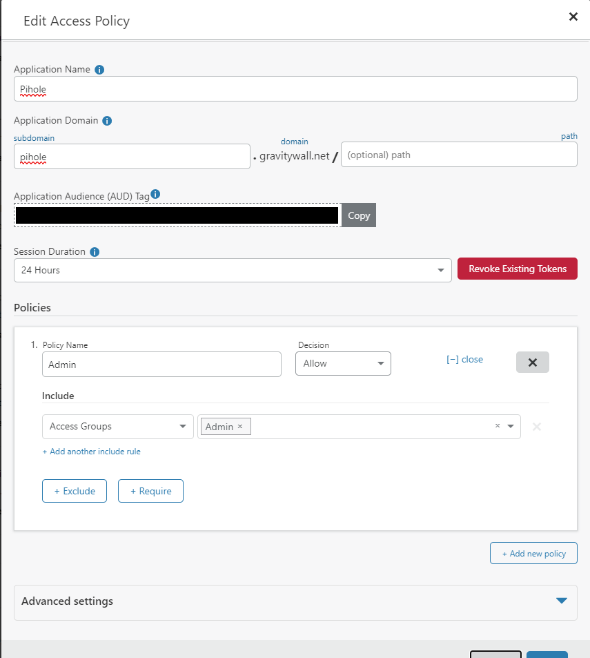The image size is (590, 658).
Task: Click the optional path input field
Action: click(x=458, y=154)
